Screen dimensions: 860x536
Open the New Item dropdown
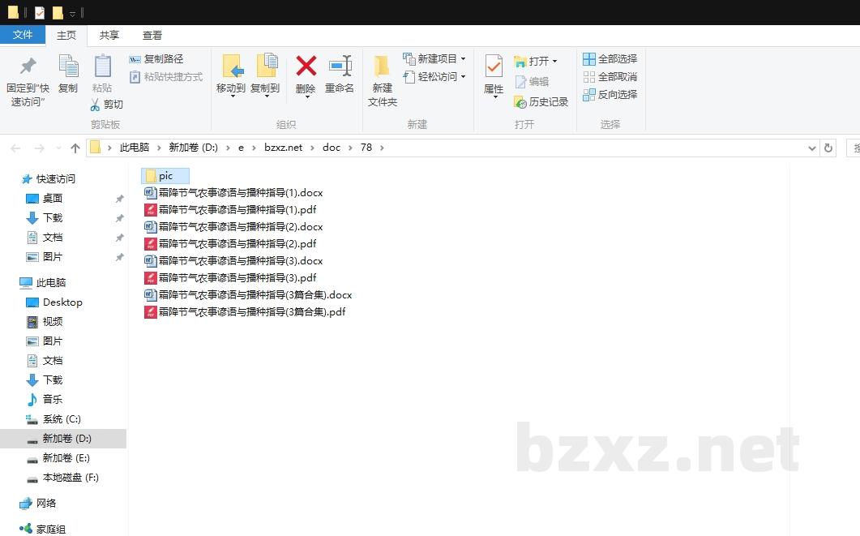coord(463,59)
